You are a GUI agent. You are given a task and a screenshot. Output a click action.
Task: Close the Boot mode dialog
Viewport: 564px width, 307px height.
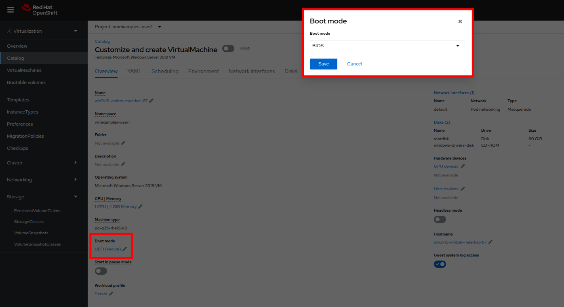(460, 21)
